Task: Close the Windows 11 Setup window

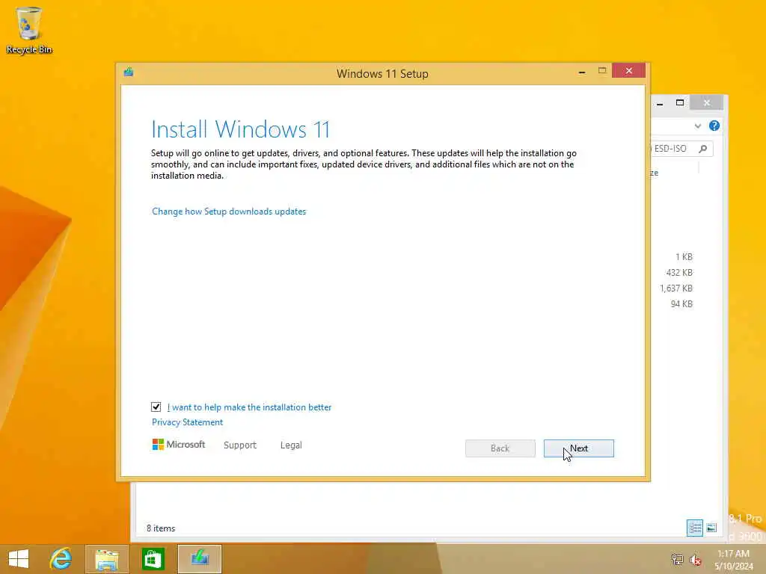Action: pyautogui.click(x=628, y=71)
